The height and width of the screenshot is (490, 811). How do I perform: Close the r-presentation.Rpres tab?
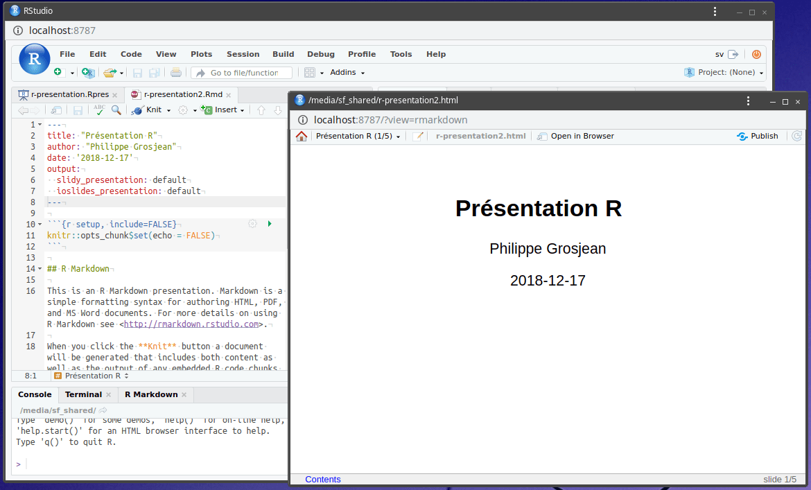[x=115, y=95]
